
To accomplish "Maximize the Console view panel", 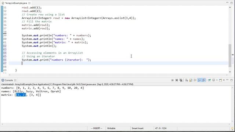I will pos(232,80).
